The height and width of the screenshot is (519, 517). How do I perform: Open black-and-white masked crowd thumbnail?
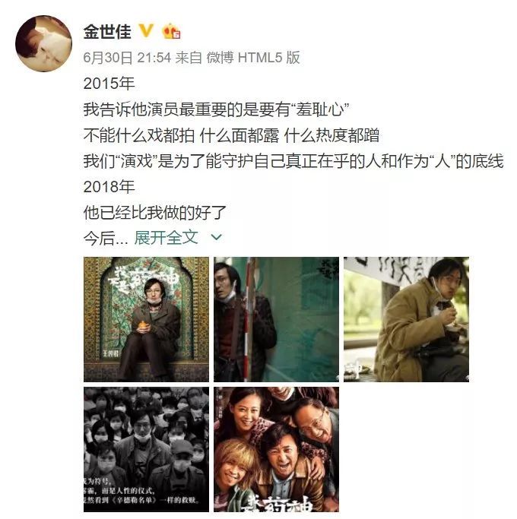click(147, 450)
